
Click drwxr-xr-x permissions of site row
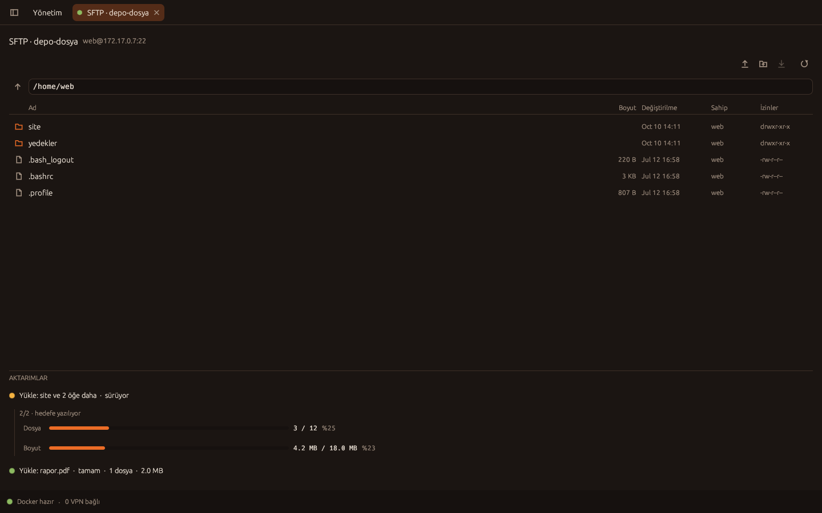(x=775, y=127)
